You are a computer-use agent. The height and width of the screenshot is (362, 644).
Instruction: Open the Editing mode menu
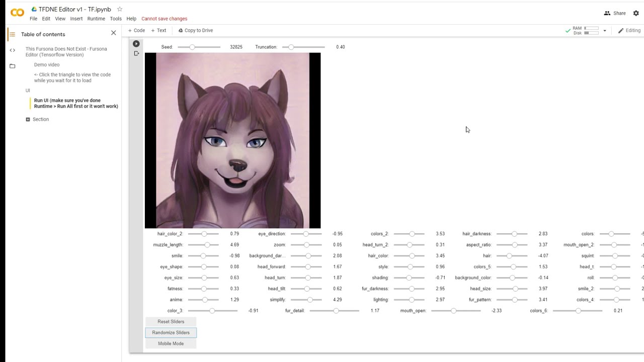(x=629, y=30)
